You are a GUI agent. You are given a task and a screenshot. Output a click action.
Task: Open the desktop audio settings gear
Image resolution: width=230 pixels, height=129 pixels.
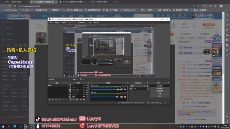pyautogui.click(x=125, y=97)
